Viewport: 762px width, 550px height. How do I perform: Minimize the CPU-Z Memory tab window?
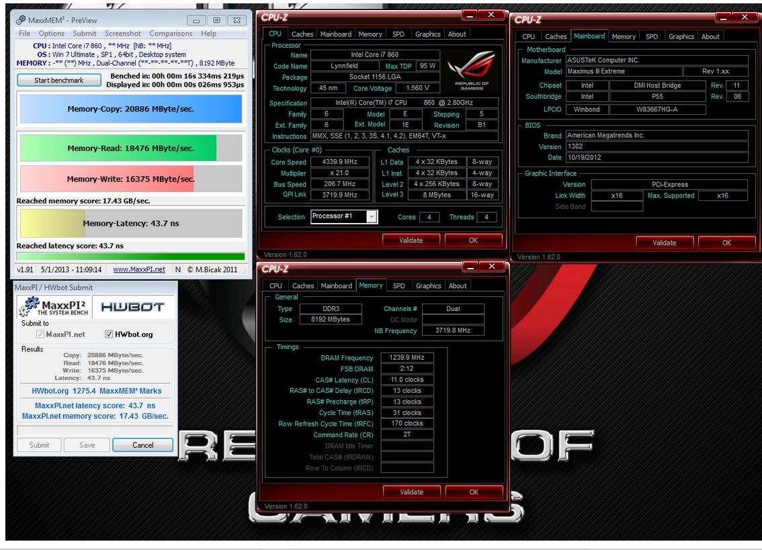(470, 267)
